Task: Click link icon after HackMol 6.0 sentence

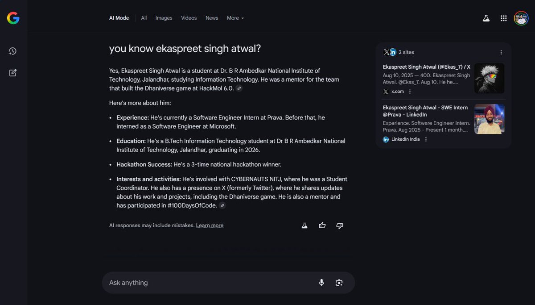Action: [x=239, y=88]
